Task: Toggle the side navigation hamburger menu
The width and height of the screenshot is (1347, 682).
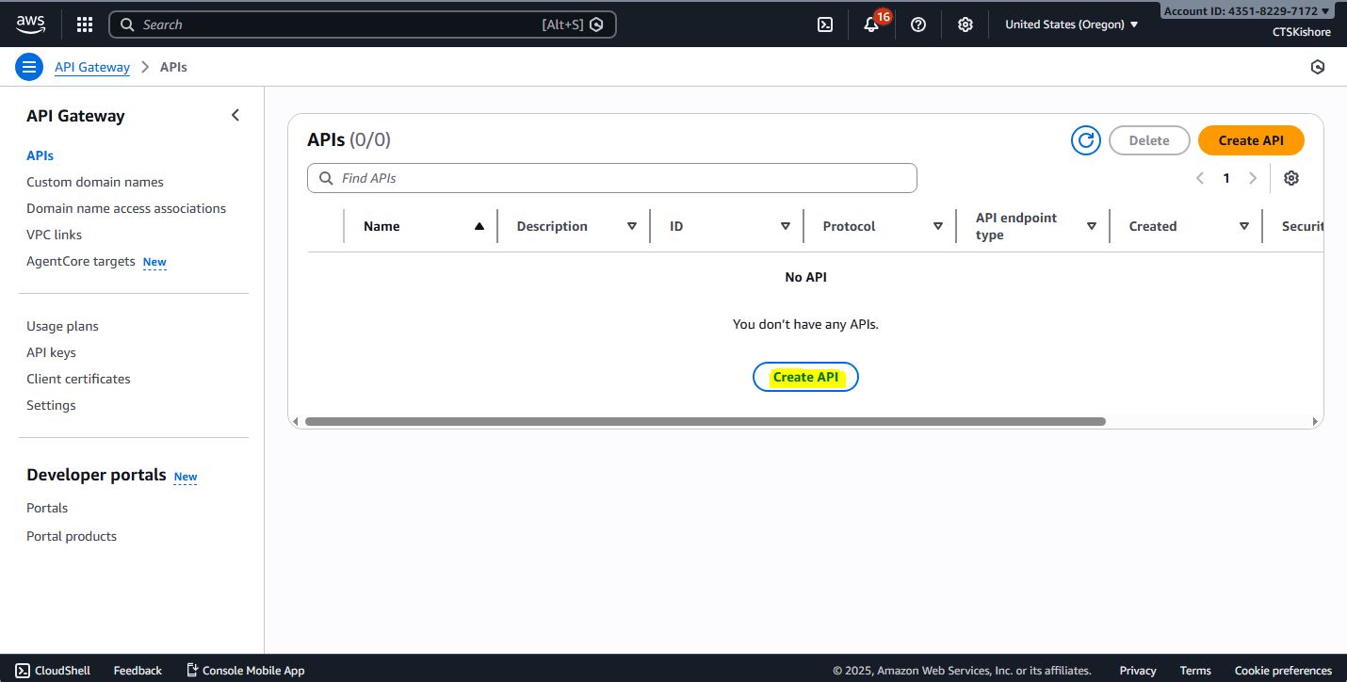Action: coord(29,67)
